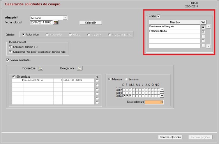Screen dimensions: 219x144
Task: Select the Semana radio button
Action: click(x=126, y=79)
